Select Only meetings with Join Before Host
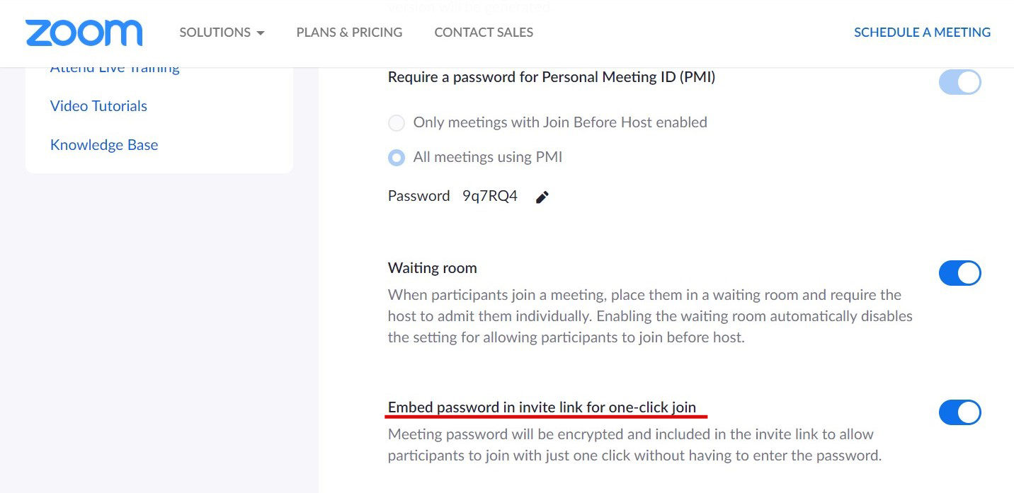The image size is (1014, 493). (397, 123)
